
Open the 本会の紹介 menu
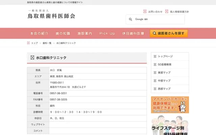pyautogui.click(x=39, y=33)
